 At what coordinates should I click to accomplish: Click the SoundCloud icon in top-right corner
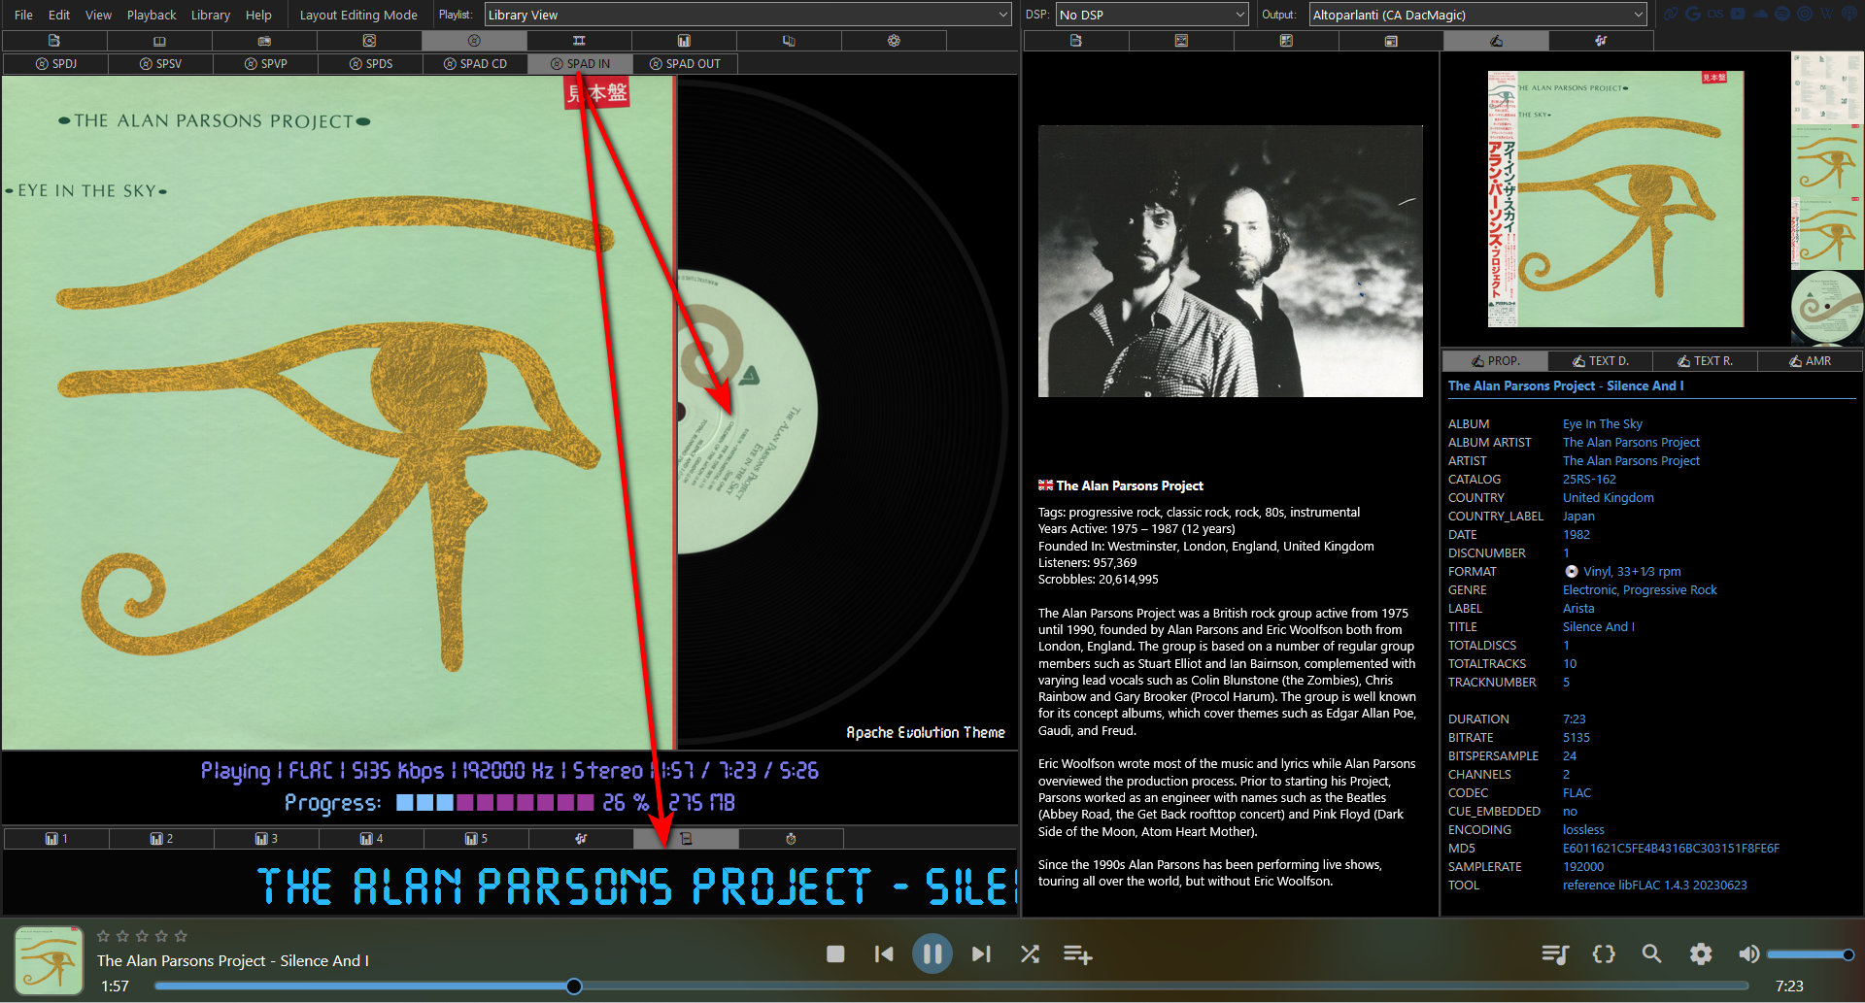pos(1760,14)
